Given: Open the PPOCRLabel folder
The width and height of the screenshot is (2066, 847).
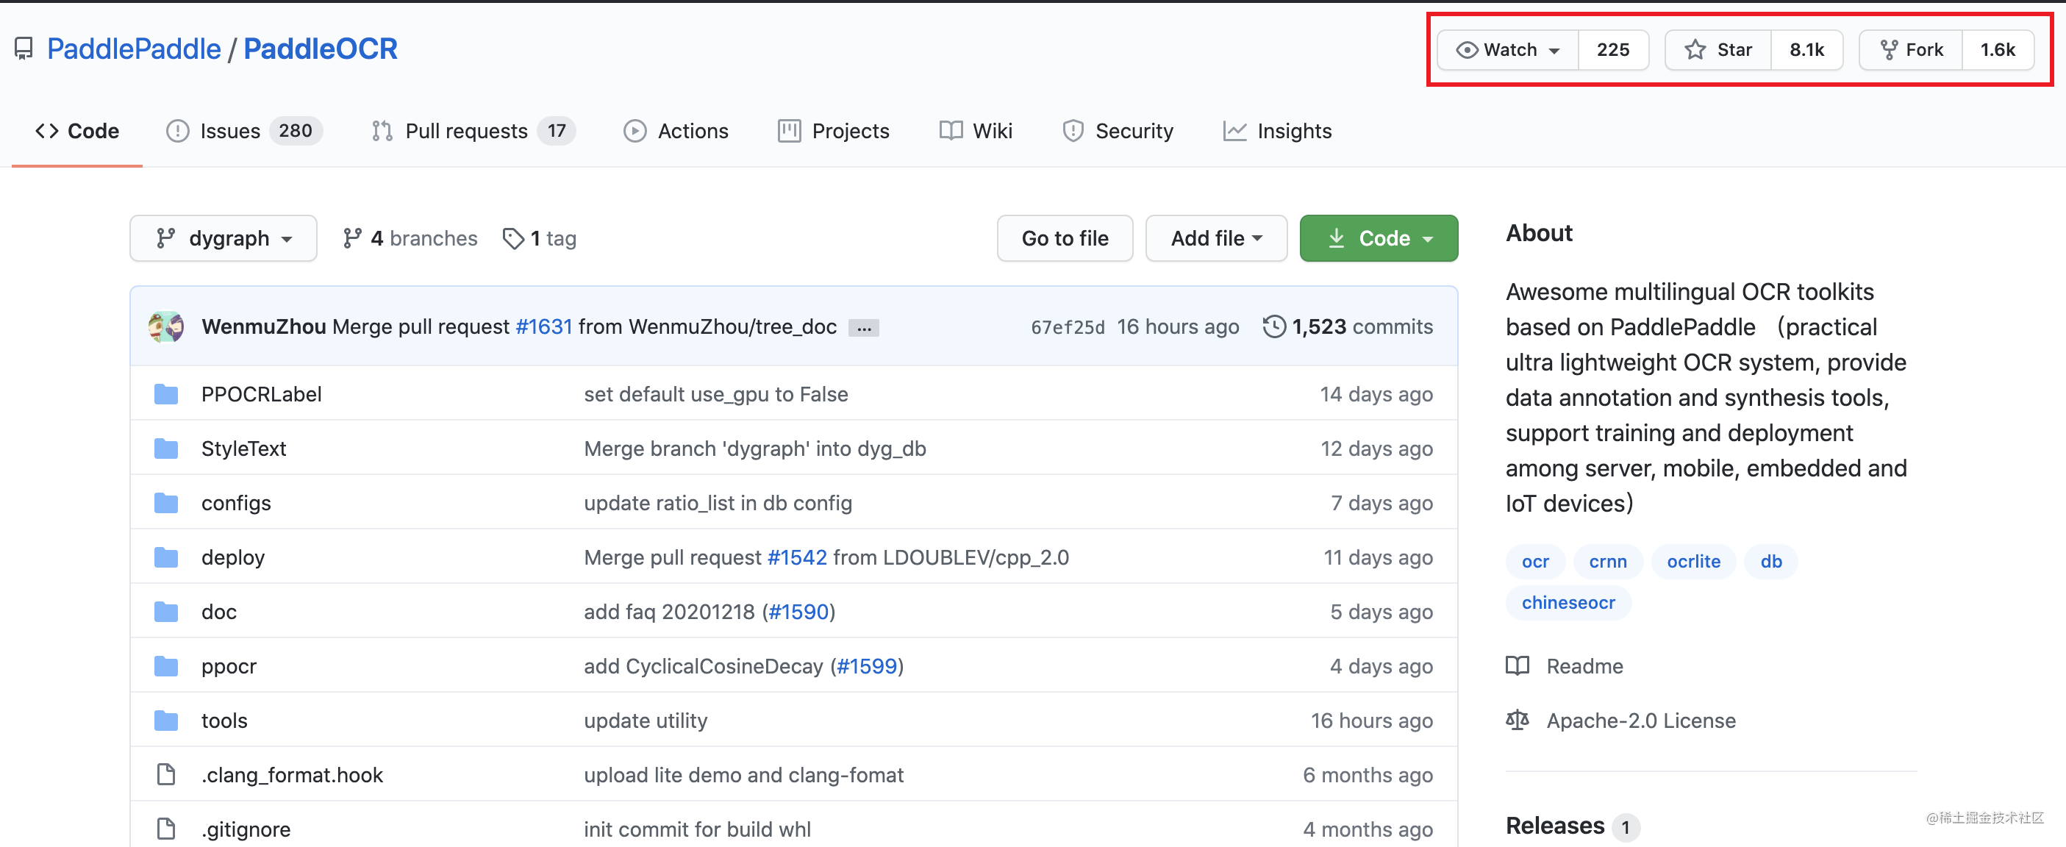Looking at the screenshot, I should point(262,394).
